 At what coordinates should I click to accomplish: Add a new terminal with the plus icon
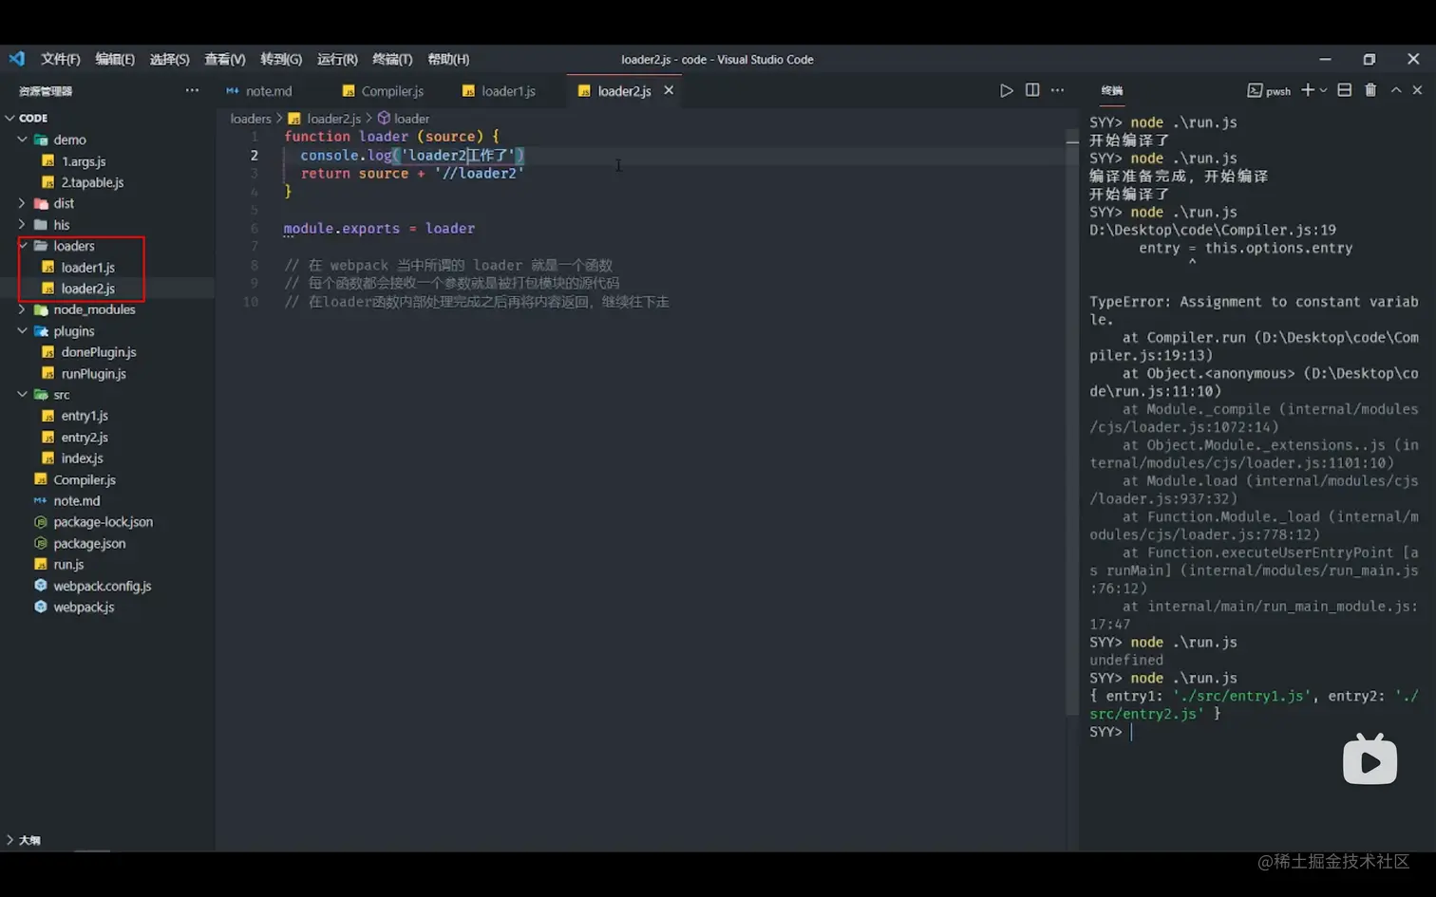pos(1308,90)
